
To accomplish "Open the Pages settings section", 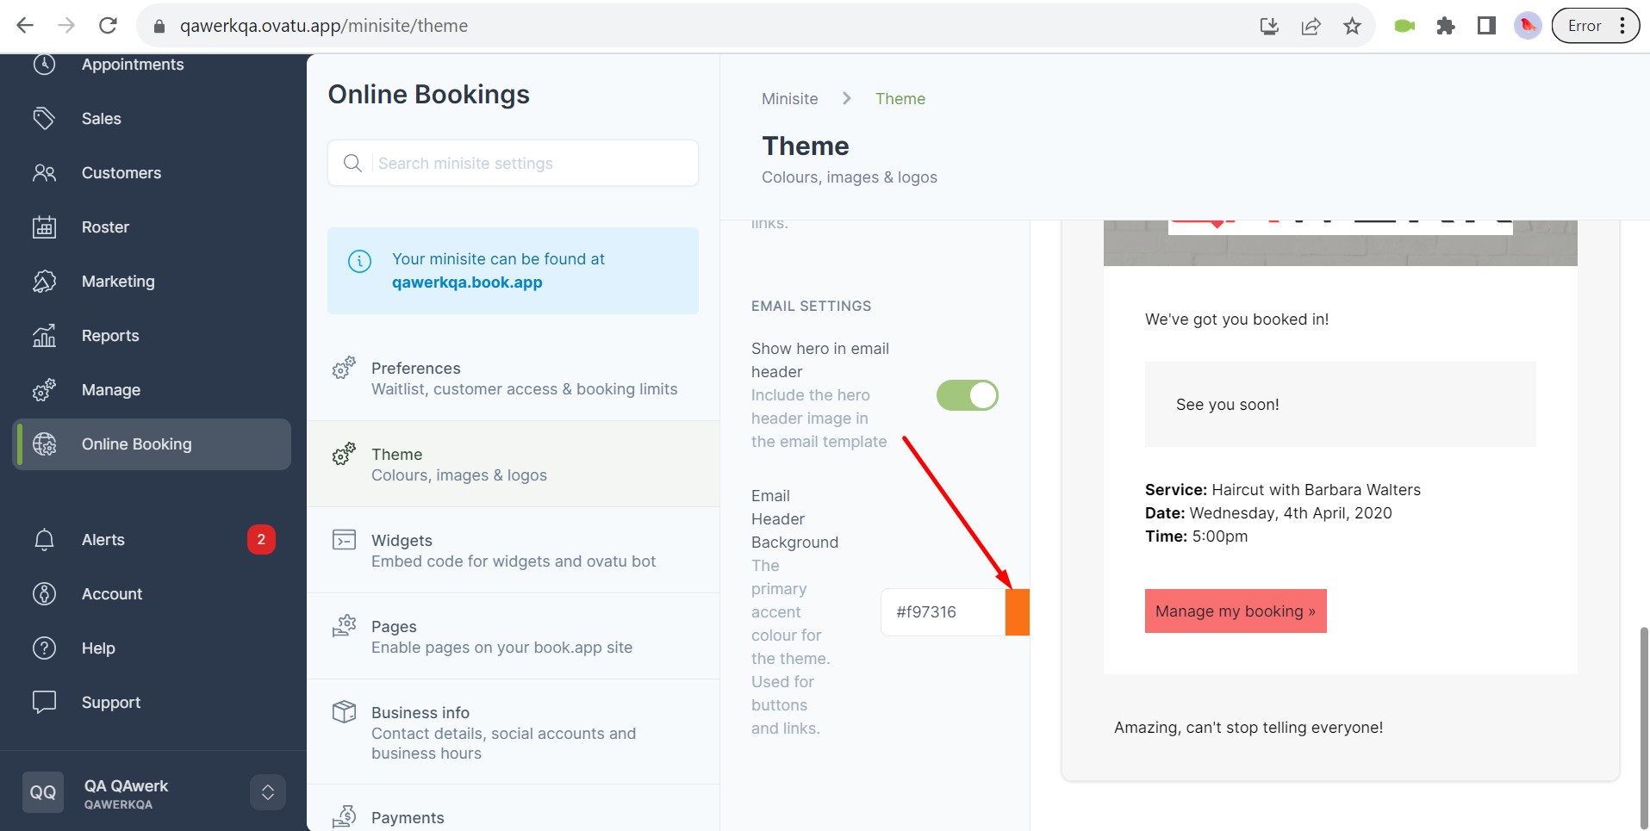I will coord(513,636).
